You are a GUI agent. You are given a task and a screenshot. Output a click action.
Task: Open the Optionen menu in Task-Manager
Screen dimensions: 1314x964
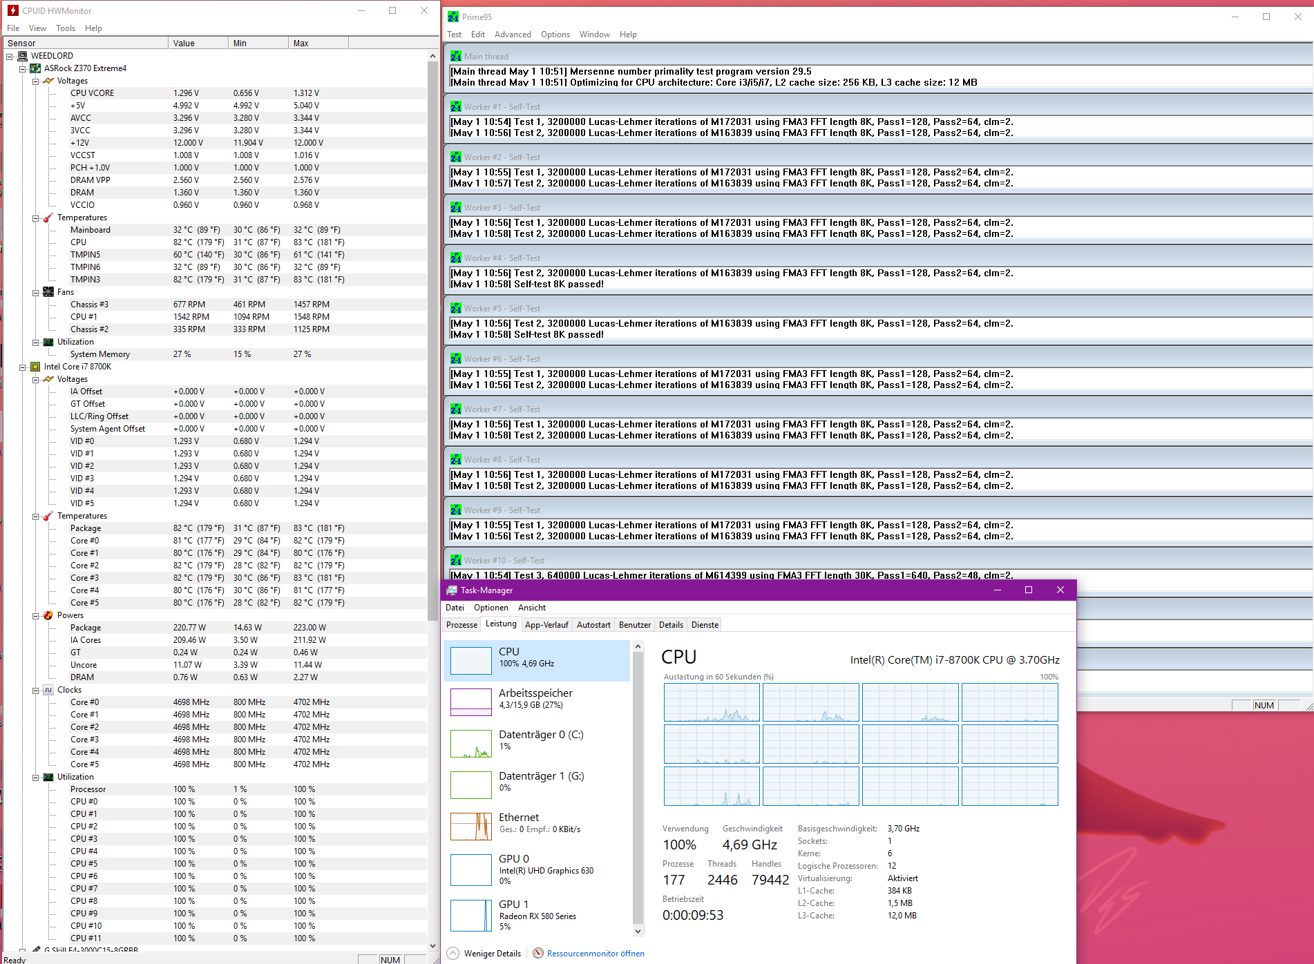click(491, 608)
